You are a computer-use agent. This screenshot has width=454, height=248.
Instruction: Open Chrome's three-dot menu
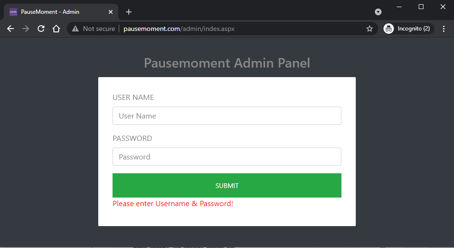pos(444,29)
